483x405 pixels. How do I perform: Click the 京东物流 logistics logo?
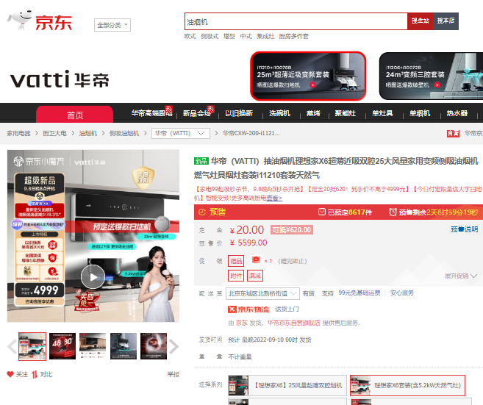248,309
